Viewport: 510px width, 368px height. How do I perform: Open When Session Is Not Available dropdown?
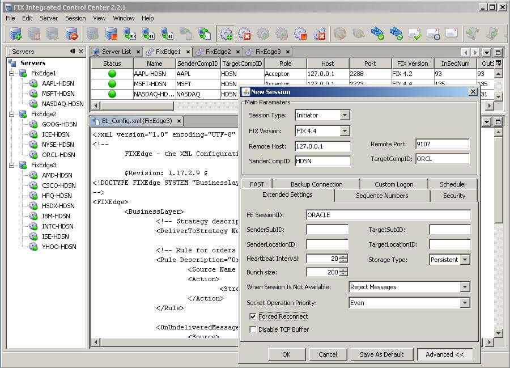[465, 287]
